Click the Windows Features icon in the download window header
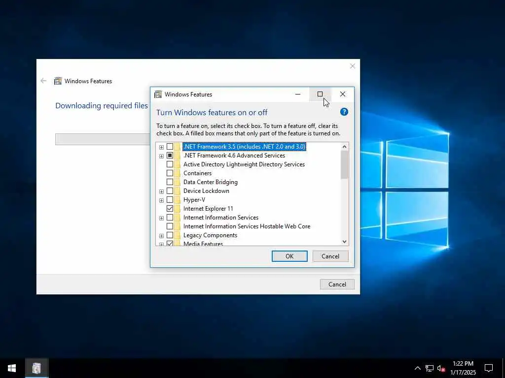Image resolution: width=505 pixels, height=378 pixels. [x=58, y=81]
